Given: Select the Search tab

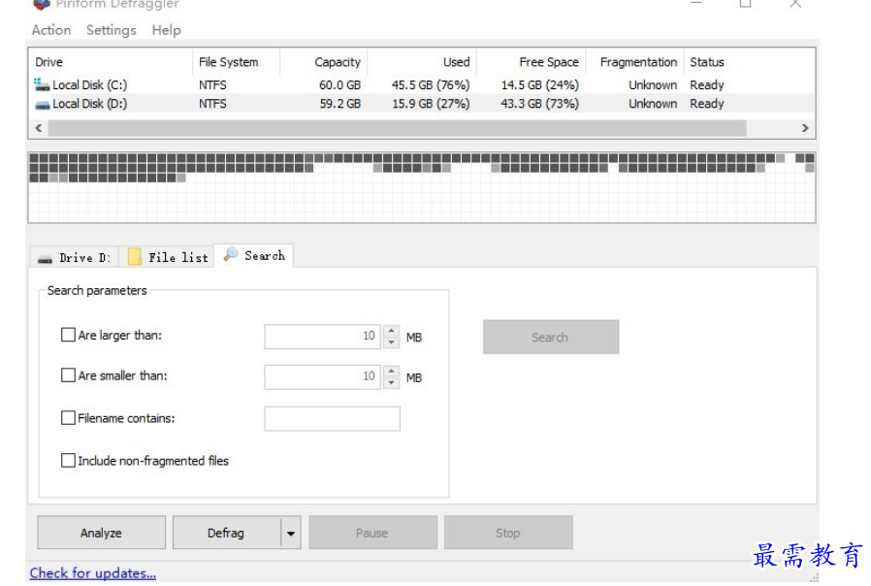Looking at the screenshot, I should (254, 255).
